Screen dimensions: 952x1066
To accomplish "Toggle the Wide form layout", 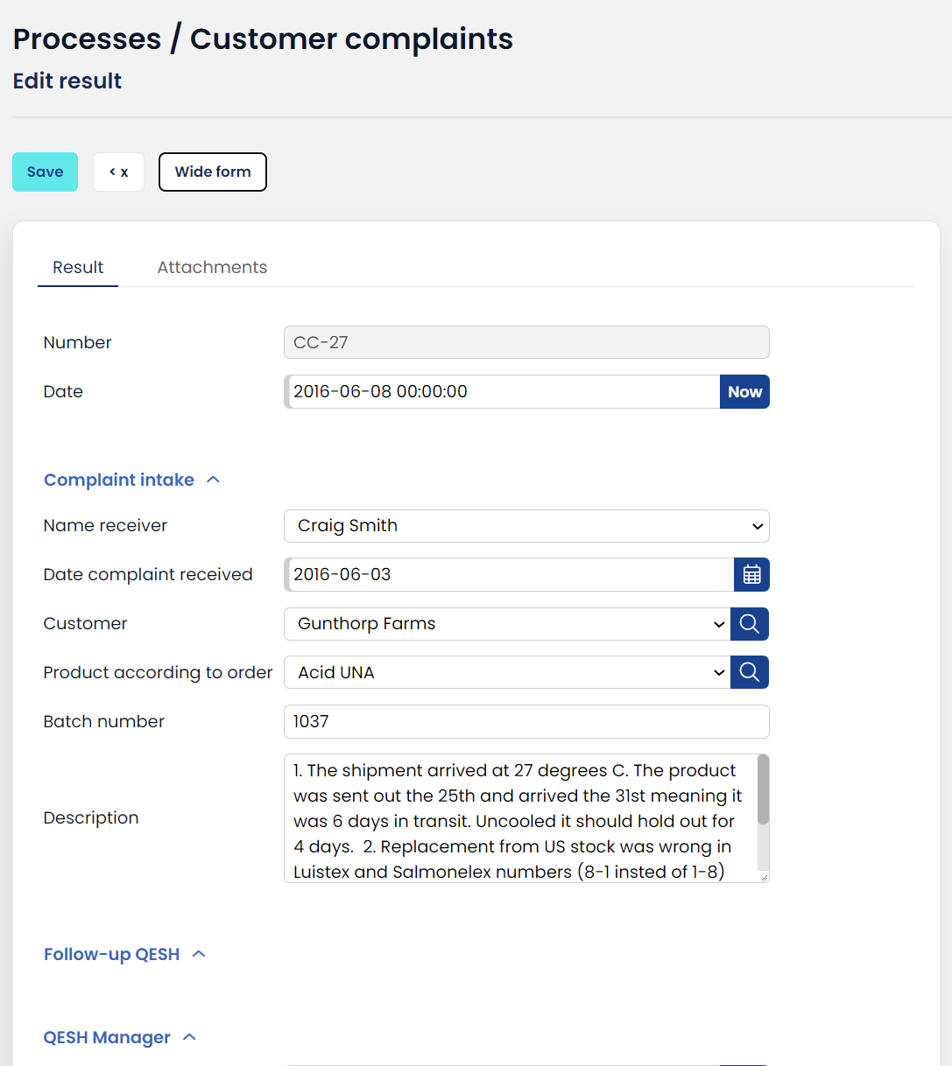I will (213, 172).
